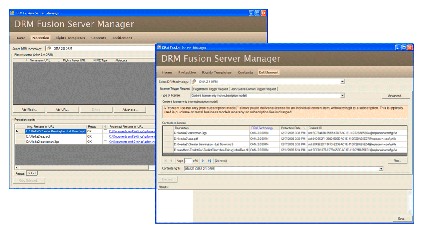Tick checkbox in Chester Bennington result row

pos(105,131)
